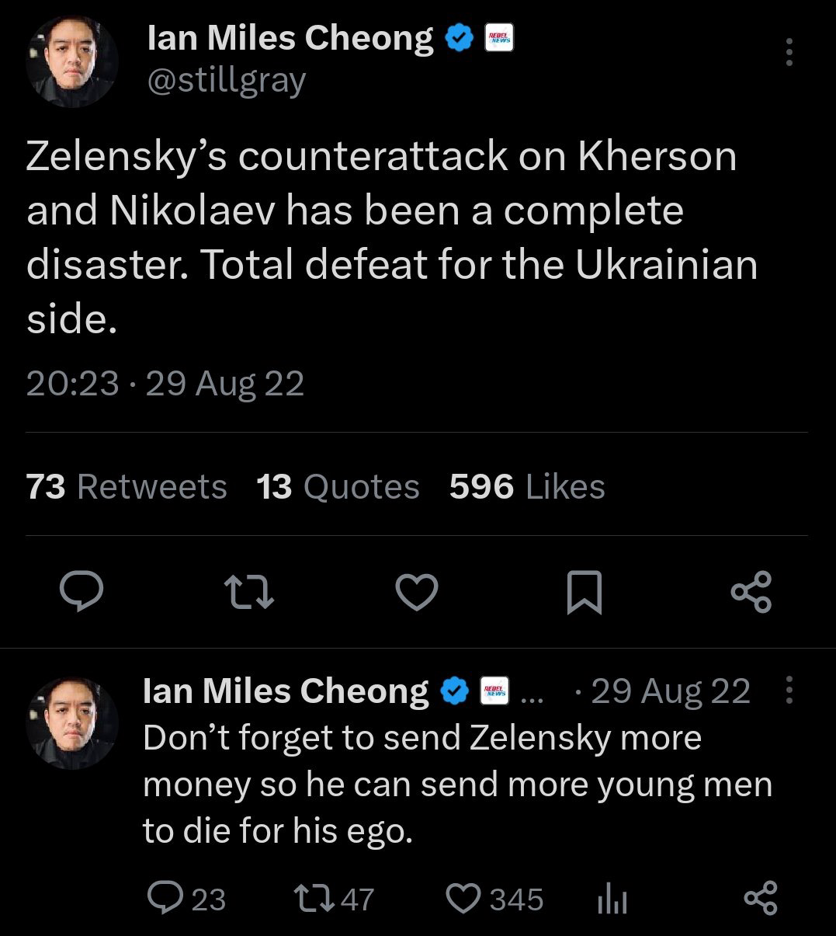View the 596 Likes list
This screenshot has width=836, height=936.
click(527, 487)
